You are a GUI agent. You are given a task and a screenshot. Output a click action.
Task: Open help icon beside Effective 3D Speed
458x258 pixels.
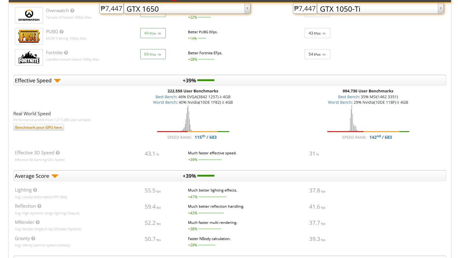pyautogui.click(x=58, y=153)
